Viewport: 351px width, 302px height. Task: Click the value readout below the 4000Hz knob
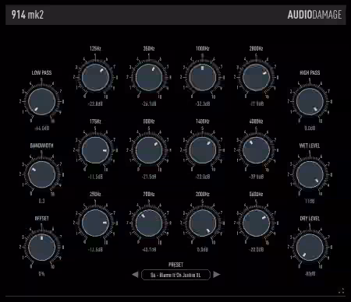click(257, 177)
